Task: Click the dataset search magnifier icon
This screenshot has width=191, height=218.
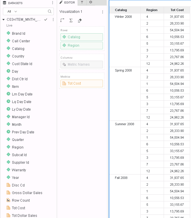Action: [x=50, y=11]
